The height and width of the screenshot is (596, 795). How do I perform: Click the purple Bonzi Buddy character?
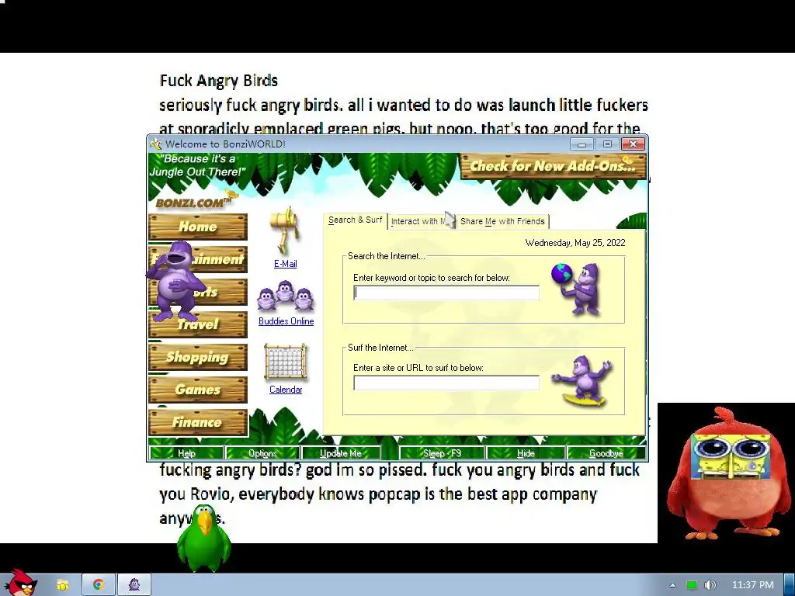[x=175, y=281]
